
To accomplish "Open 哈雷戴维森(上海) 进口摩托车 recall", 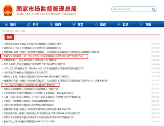I will click(x=30, y=60).
